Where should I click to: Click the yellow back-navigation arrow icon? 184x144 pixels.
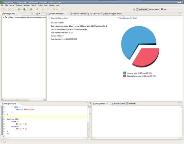pos(54,9)
